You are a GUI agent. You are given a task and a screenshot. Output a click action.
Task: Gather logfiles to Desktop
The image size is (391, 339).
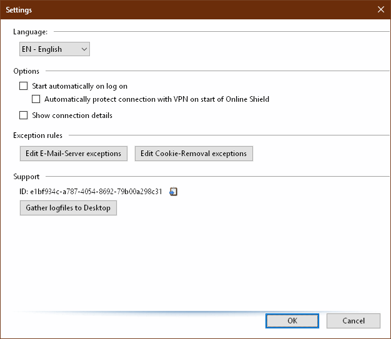[x=68, y=208]
